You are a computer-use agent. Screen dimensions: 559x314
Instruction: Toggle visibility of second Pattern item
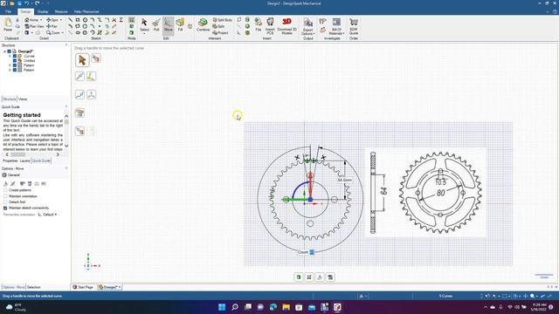click(15, 70)
